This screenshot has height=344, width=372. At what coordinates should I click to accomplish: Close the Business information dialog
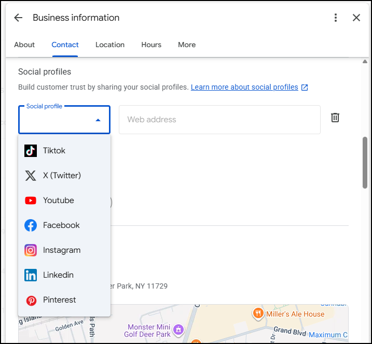coord(356,18)
